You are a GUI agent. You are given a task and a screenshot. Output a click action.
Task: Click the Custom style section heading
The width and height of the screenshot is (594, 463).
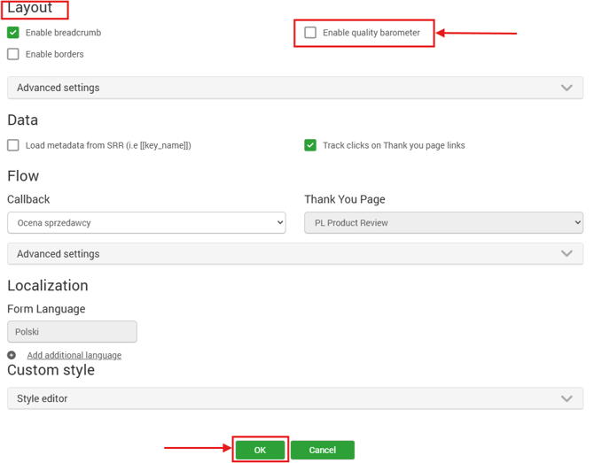click(51, 370)
